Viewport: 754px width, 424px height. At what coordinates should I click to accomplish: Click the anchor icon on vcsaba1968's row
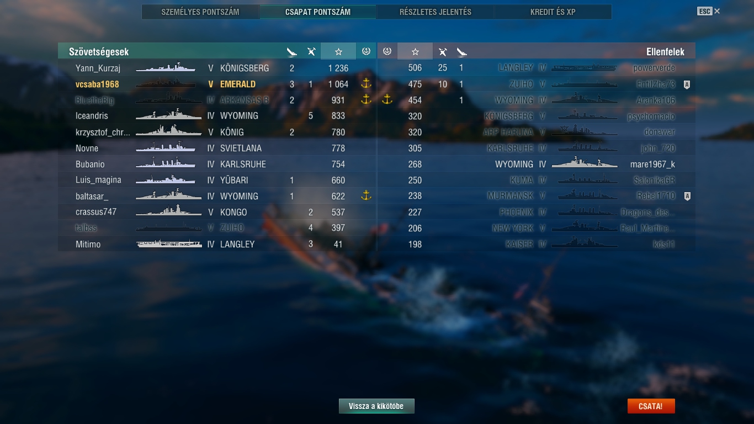pyautogui.click(x=365, y=84)
